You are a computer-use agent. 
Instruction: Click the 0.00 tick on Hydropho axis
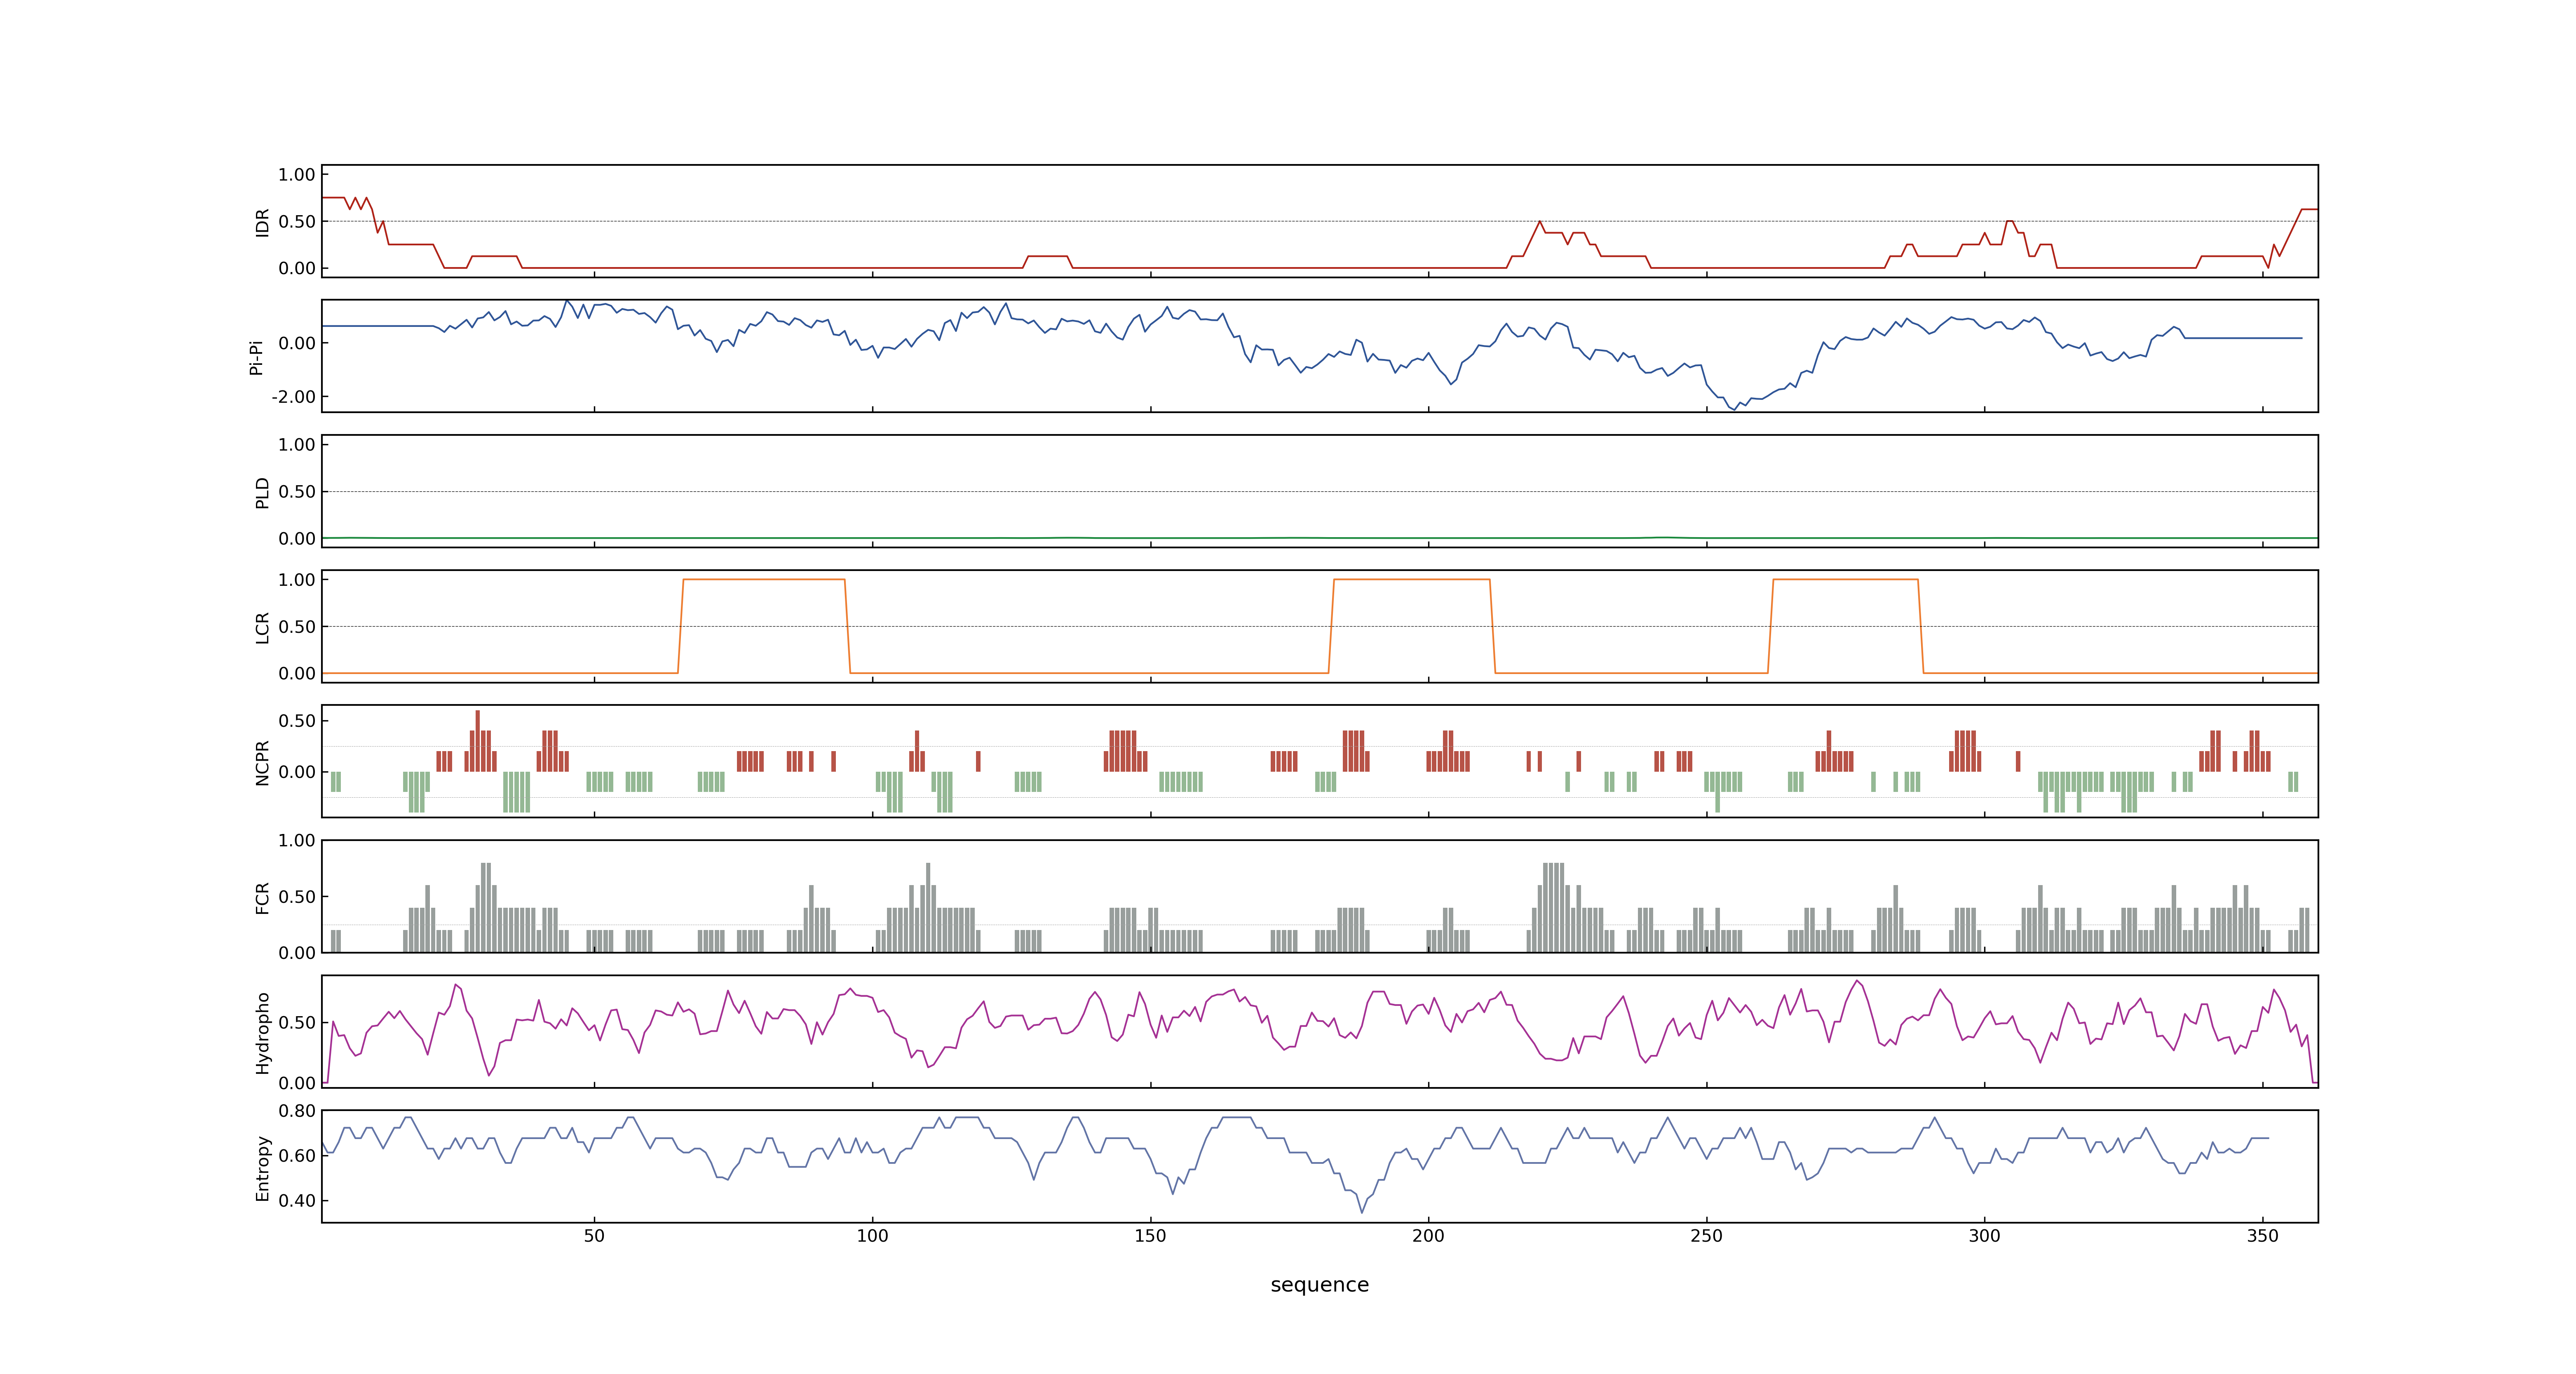(x=297, y=1083)
